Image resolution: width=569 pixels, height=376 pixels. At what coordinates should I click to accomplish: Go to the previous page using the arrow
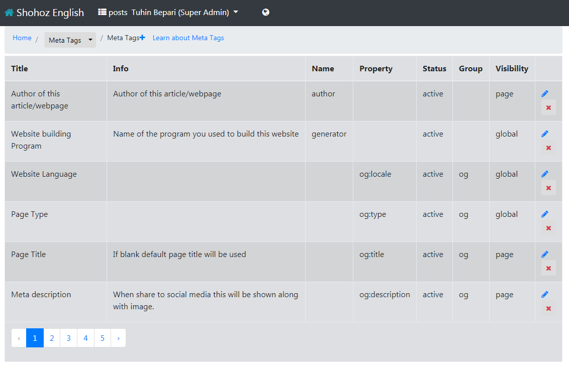tap(19, 338)
